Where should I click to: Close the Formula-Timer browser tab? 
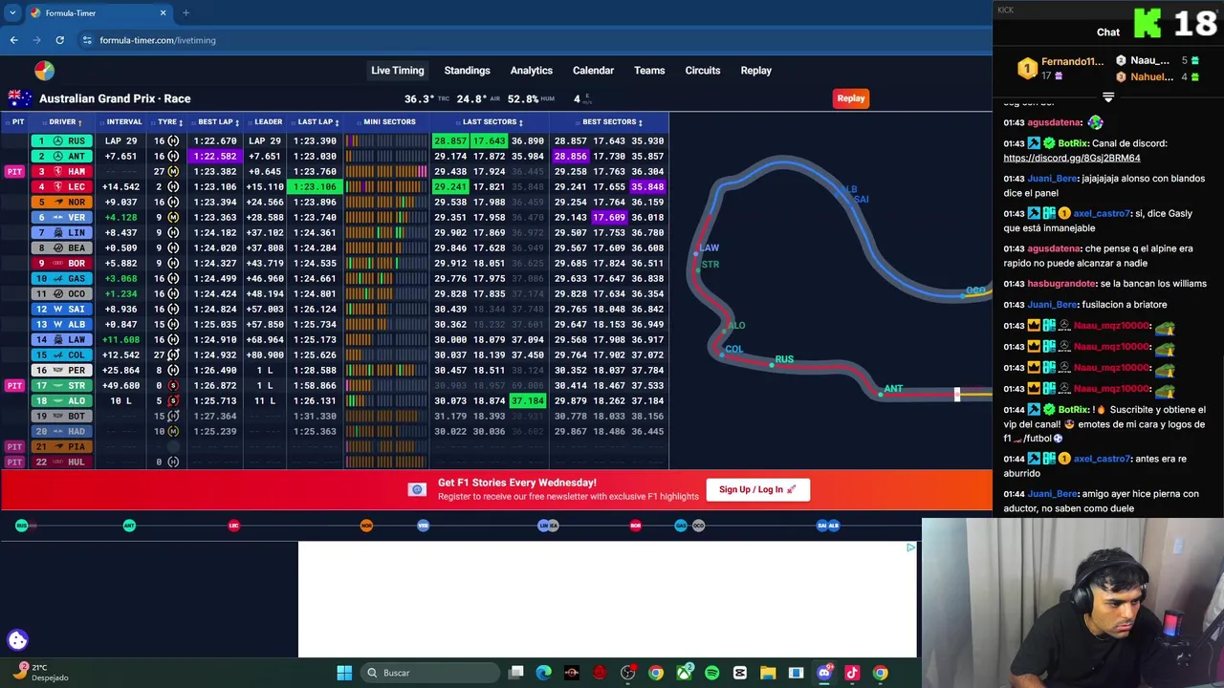163,13
